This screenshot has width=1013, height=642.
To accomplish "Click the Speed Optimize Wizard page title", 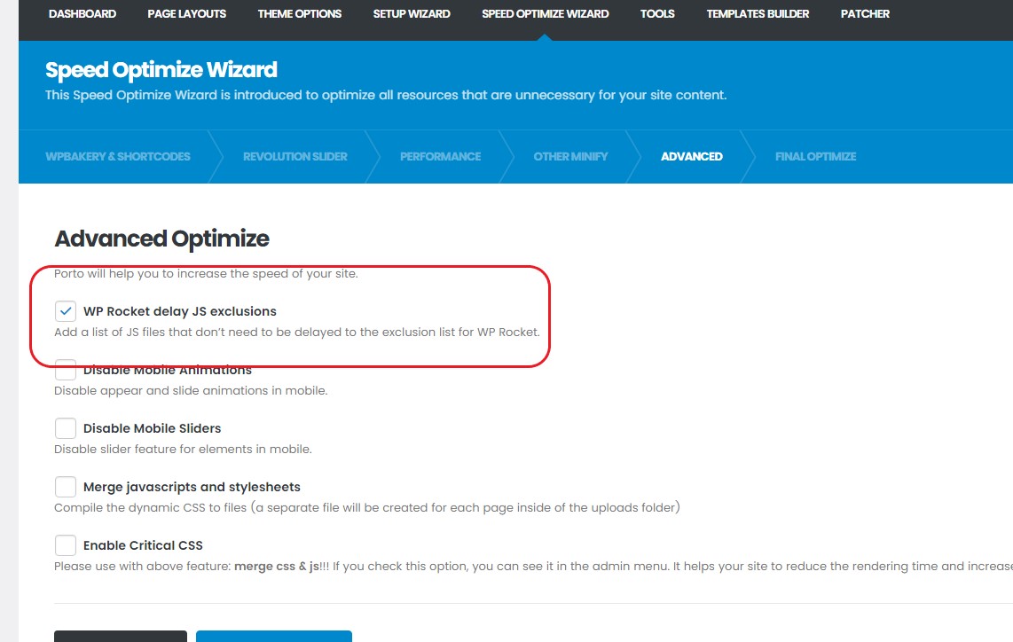I will click(x=161, y=70).
